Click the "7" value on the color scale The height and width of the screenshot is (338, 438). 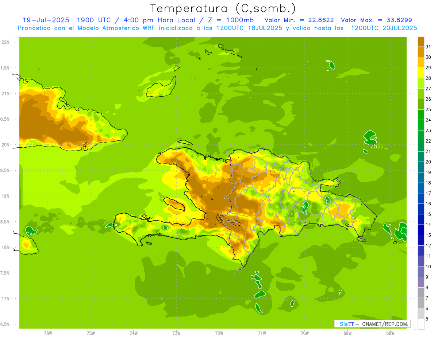coord(427,298)
